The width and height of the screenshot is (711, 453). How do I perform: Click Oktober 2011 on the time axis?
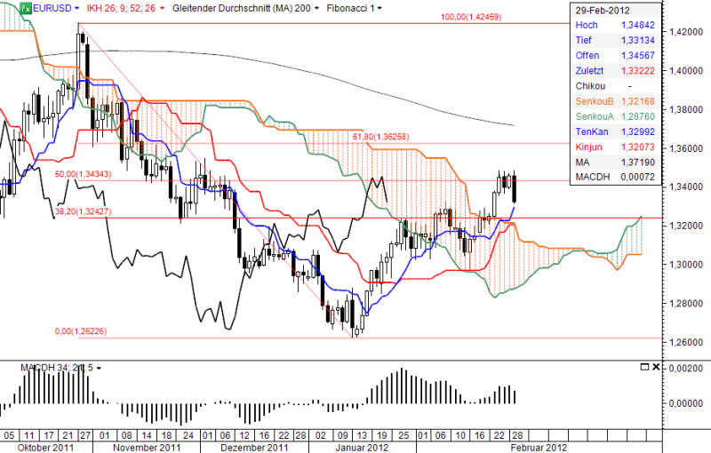(x=45, y=448)
